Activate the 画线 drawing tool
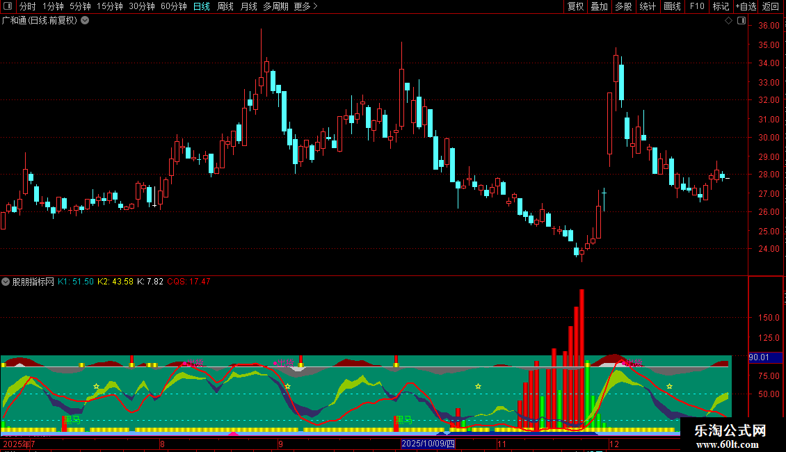 click(x=672, y=6)
